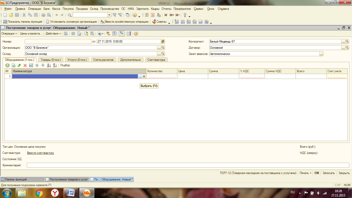
Task: Add a new row with green plus
Action: [x=7, y=65]
